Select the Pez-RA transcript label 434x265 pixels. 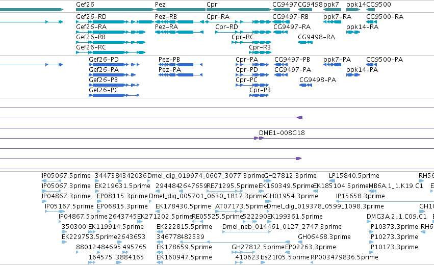click(x=166, y=27)
